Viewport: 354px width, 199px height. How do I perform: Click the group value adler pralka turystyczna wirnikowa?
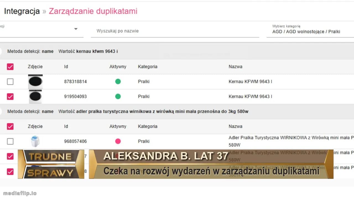click(x=162, y=112)
